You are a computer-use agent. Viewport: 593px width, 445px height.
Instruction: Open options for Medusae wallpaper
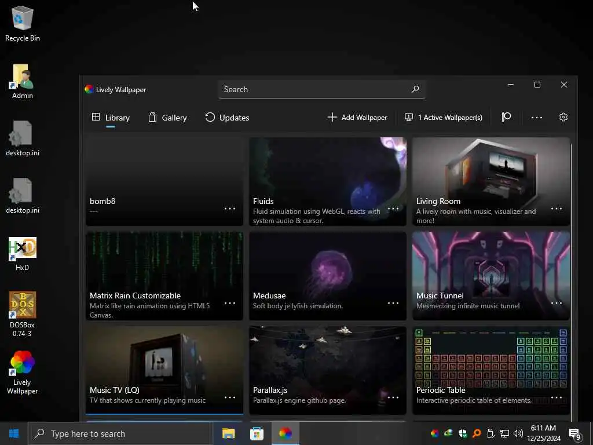(x=393, y=303)
